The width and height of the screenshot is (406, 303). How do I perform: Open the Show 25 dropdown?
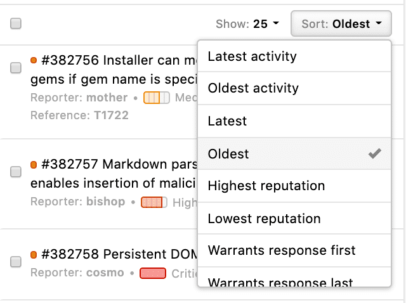click(x=247, y=24)
